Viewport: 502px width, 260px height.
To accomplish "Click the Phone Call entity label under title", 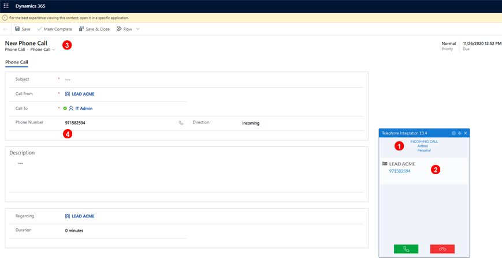I will [14, 50].
